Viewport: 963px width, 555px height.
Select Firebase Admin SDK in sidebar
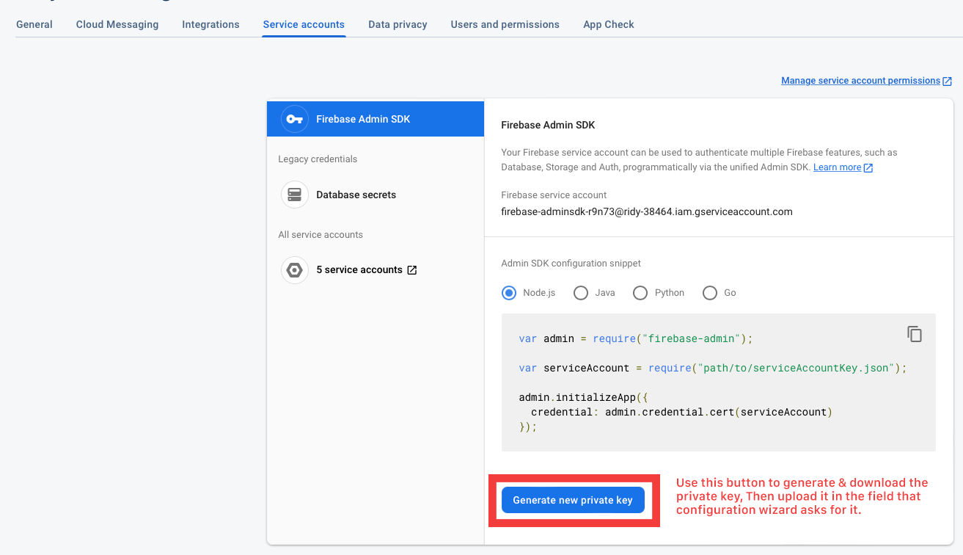376,119
